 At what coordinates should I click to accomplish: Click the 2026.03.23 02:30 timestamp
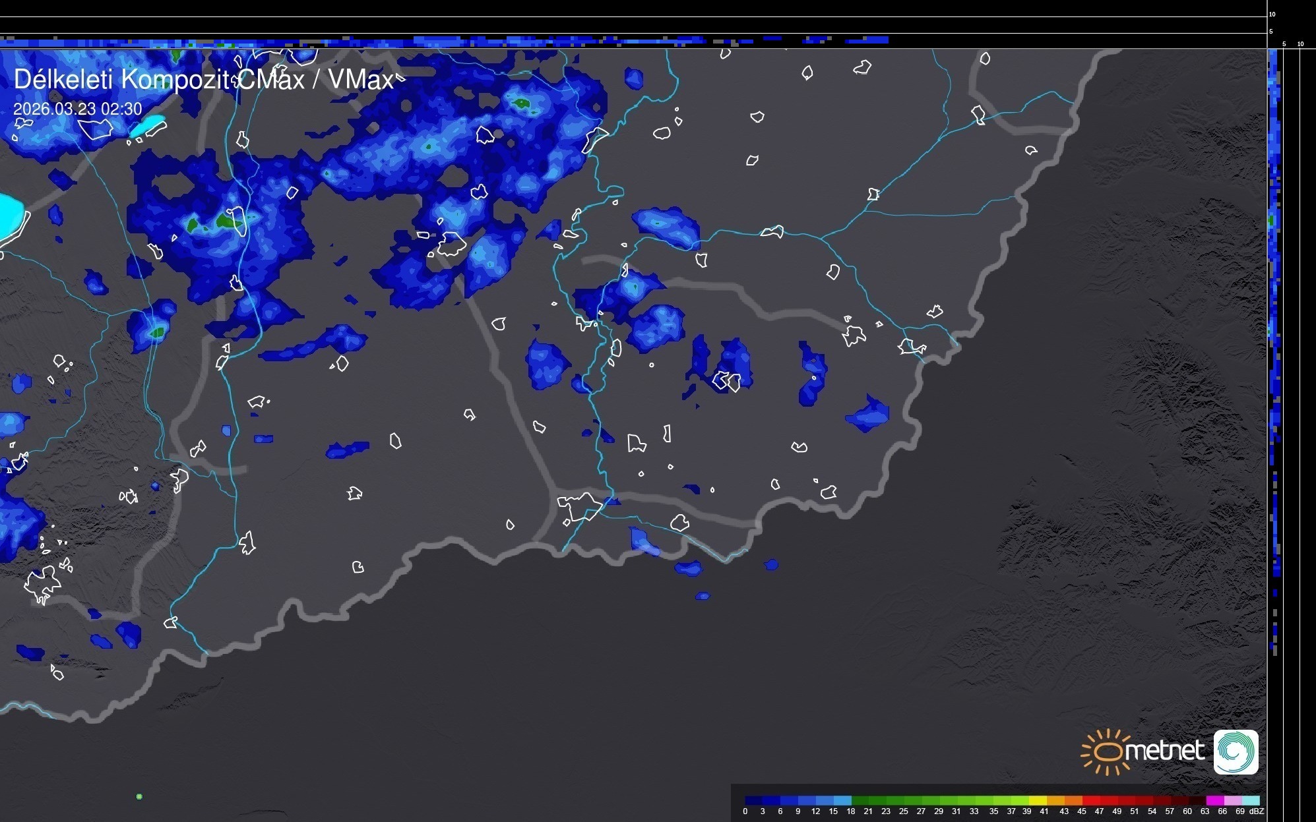77,109
